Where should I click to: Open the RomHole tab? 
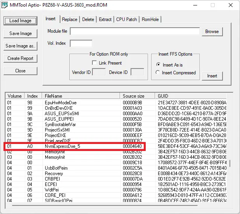pos(150,19)
